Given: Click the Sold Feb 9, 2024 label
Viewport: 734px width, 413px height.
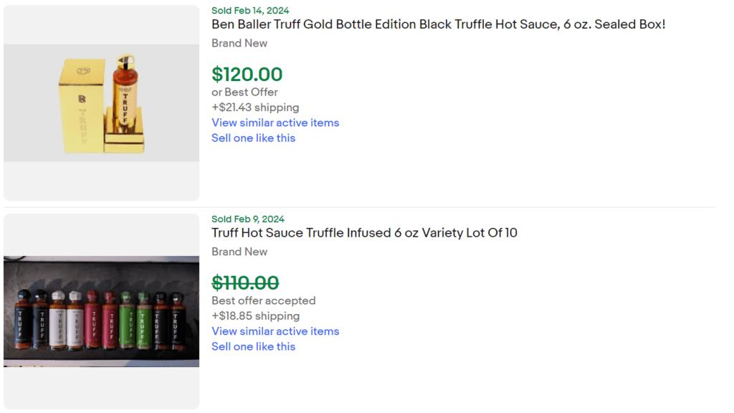Looking at the screenshot, I should 247,219.
